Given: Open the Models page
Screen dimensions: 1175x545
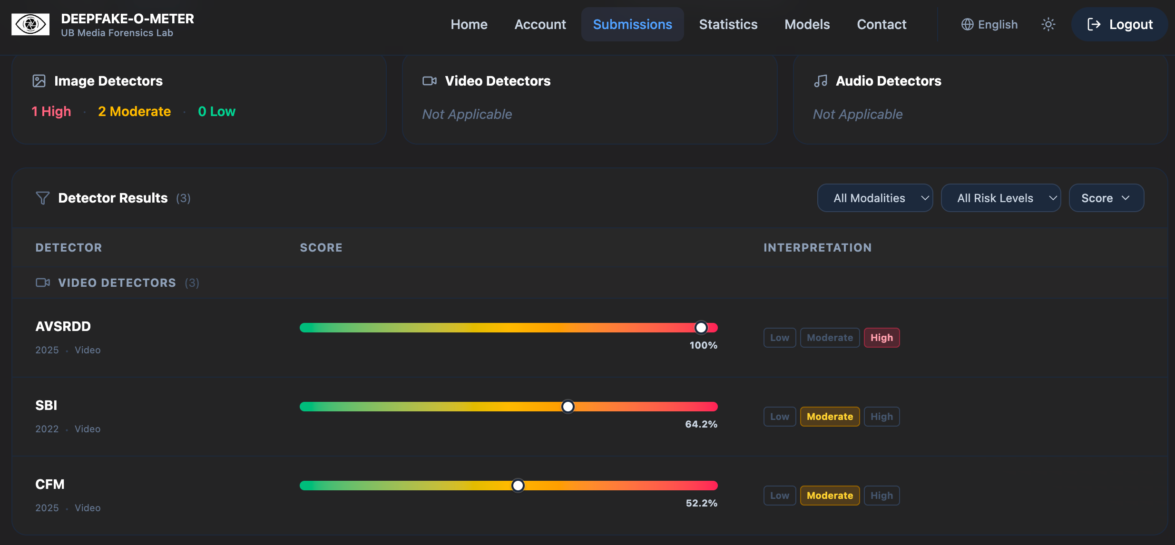Looking at the screenshot, I should [x=807, y=24].
